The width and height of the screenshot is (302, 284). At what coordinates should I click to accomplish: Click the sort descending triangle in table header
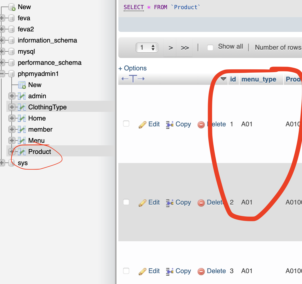tap(223, 79)
